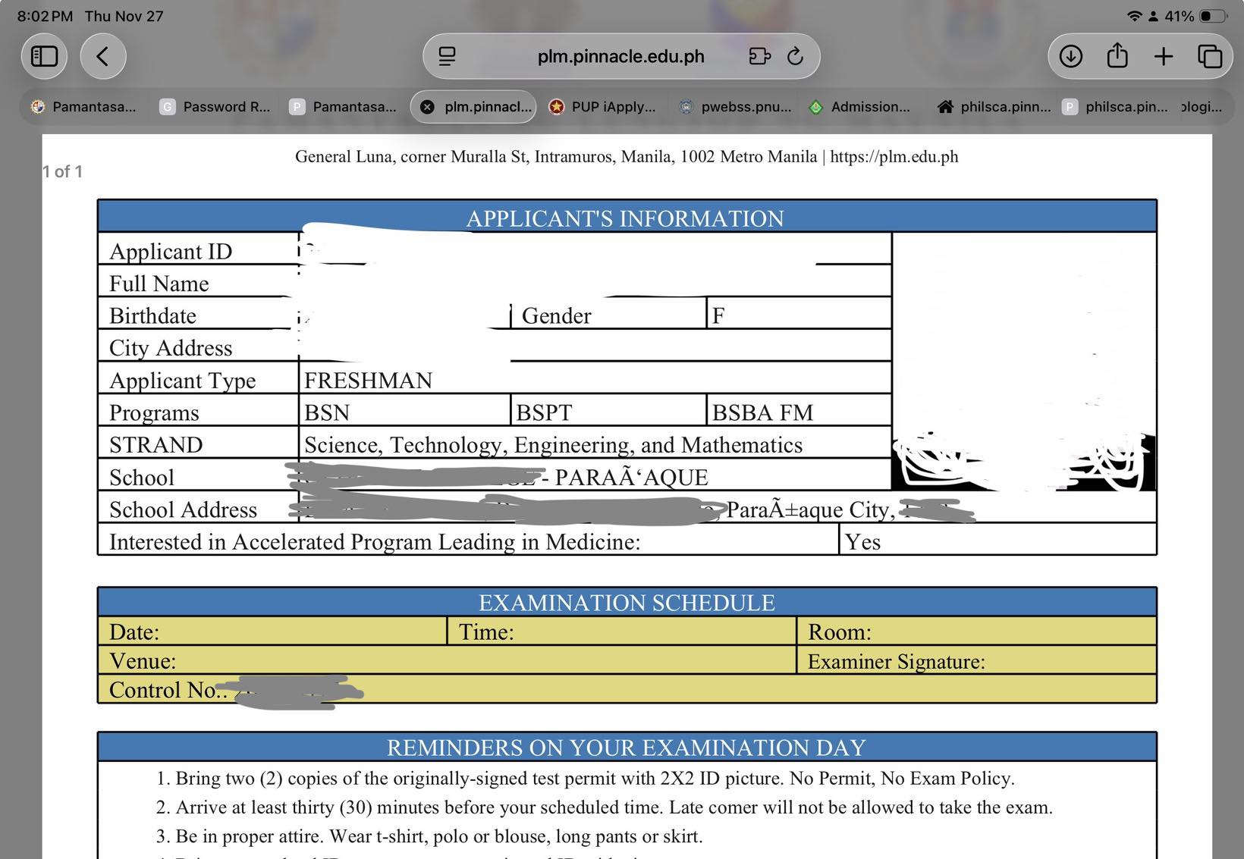Click the Yes value for Accelerated Program
The image size is (1244, 859).
tap(863, 541)
